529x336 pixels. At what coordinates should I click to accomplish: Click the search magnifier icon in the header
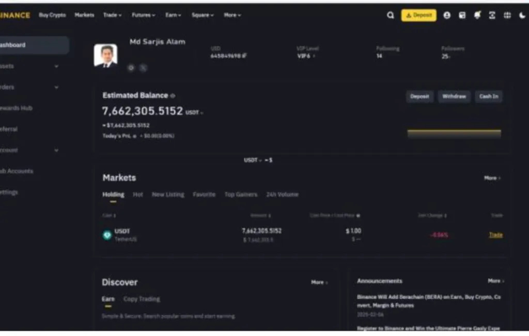click(391, 15)
